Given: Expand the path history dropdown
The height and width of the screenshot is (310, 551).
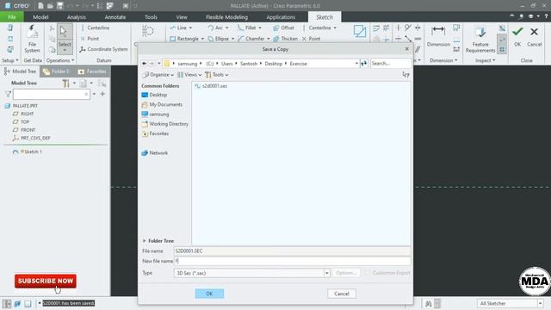Looking at the screenshot, I should [x=356, y=64].
